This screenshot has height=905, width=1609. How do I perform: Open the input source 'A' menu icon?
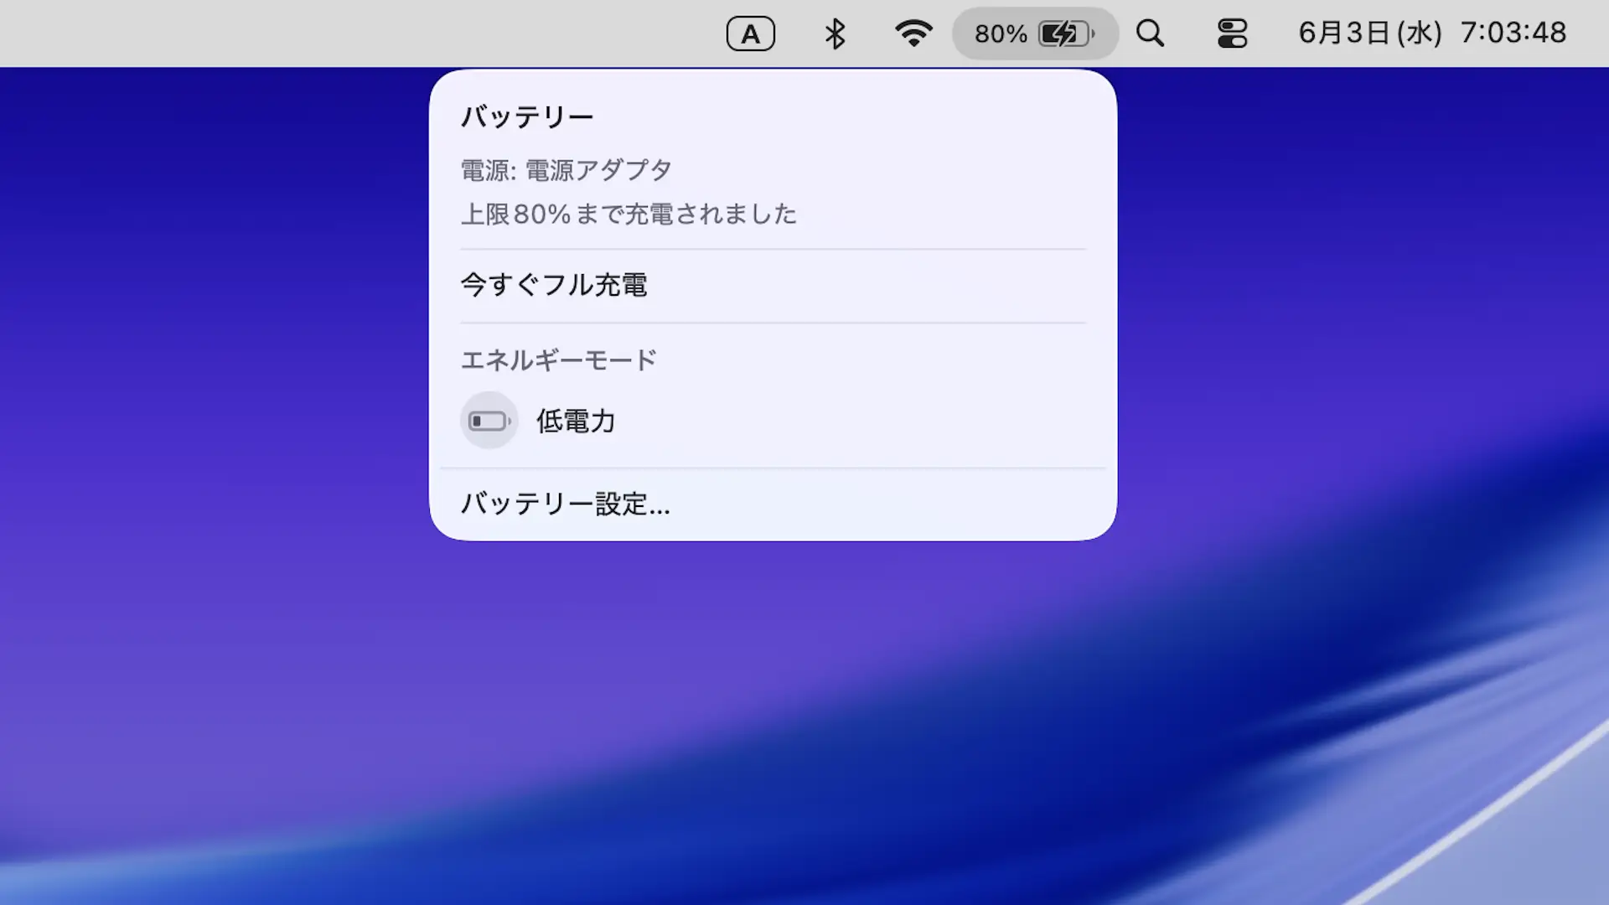tap(750, 34)
